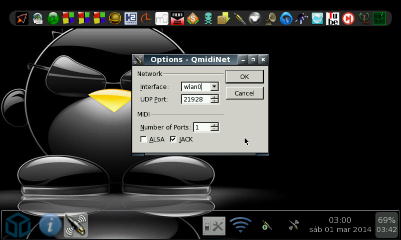The image size is (401, 240).
Task: Dismiss dialog with Cancel button
Action: [x=245, y=93]
